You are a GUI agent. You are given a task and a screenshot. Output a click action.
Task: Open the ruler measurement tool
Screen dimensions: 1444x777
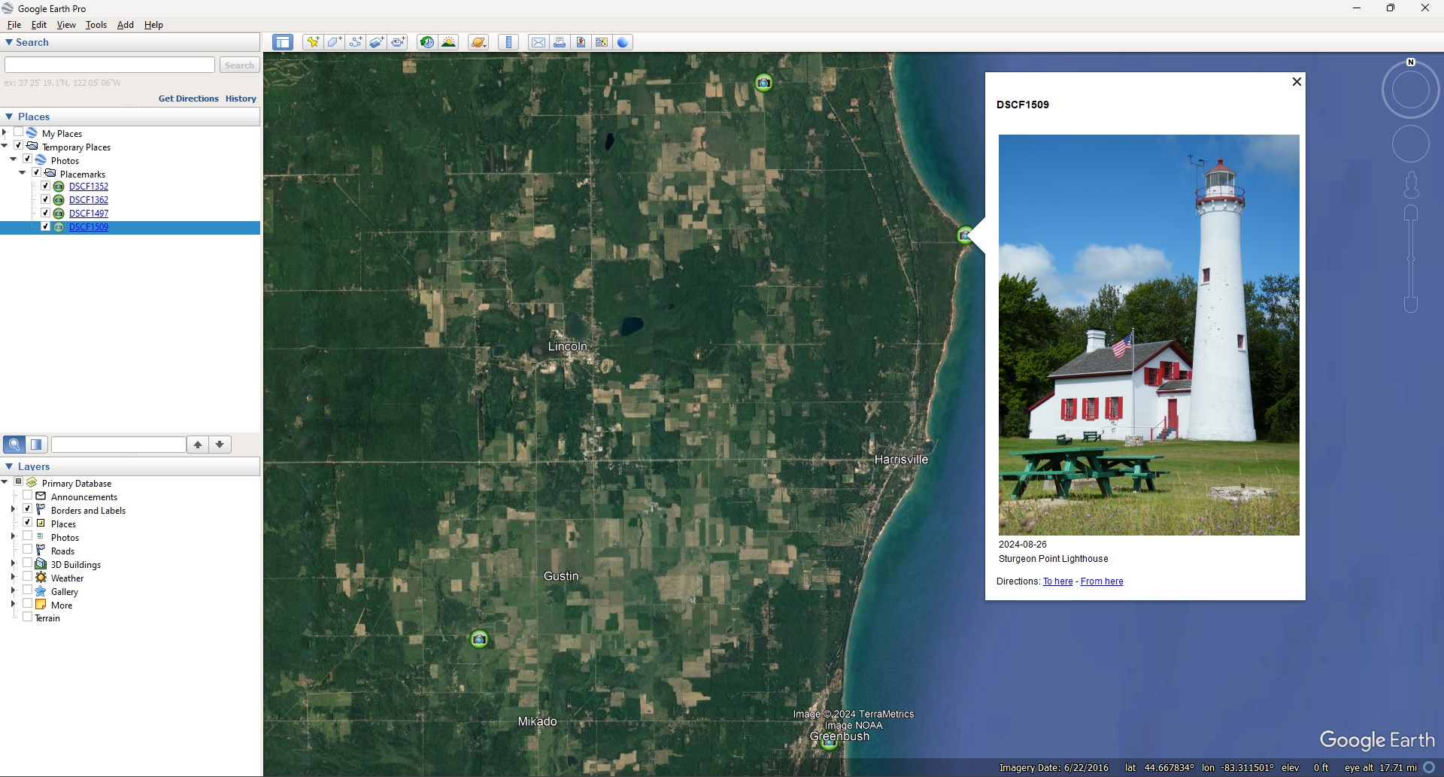point(509,42)
